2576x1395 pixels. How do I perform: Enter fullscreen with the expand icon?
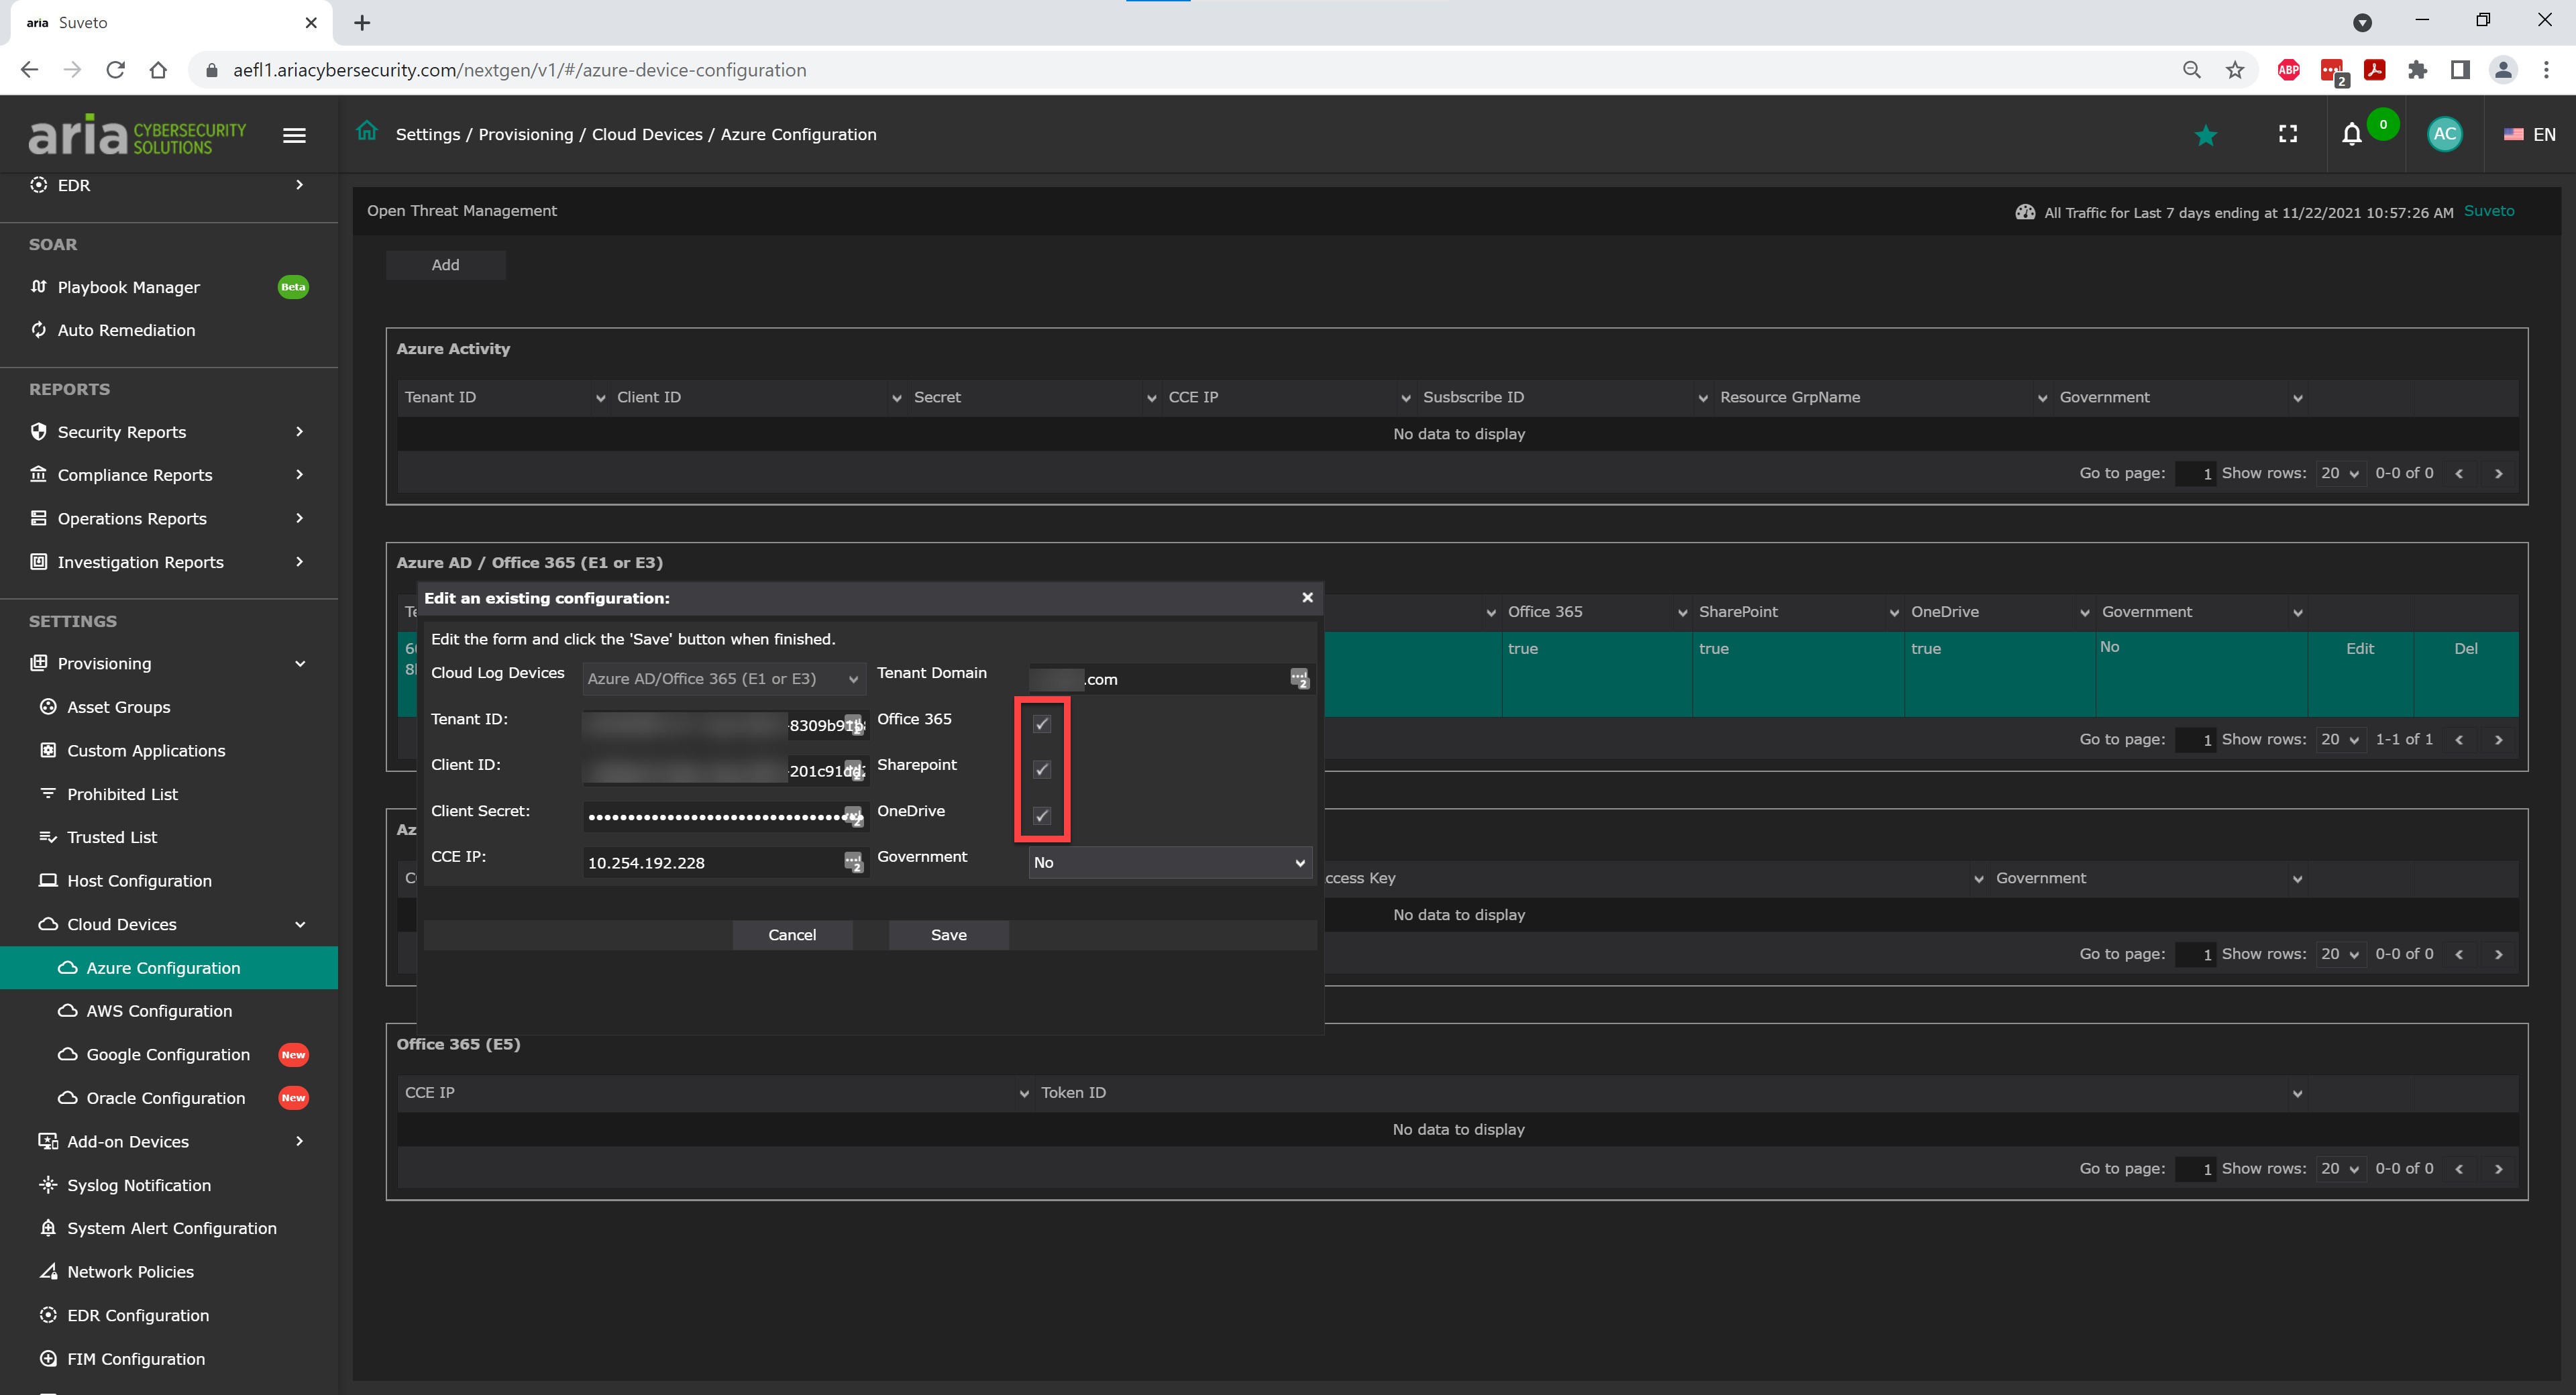(2287, 134)
